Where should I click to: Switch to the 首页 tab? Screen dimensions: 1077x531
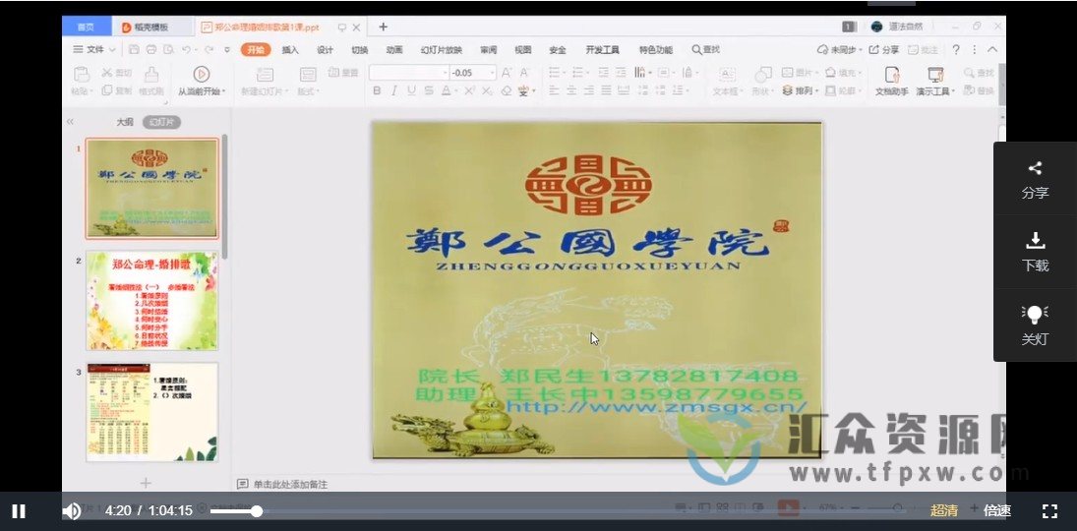click(x=86, y=27)
